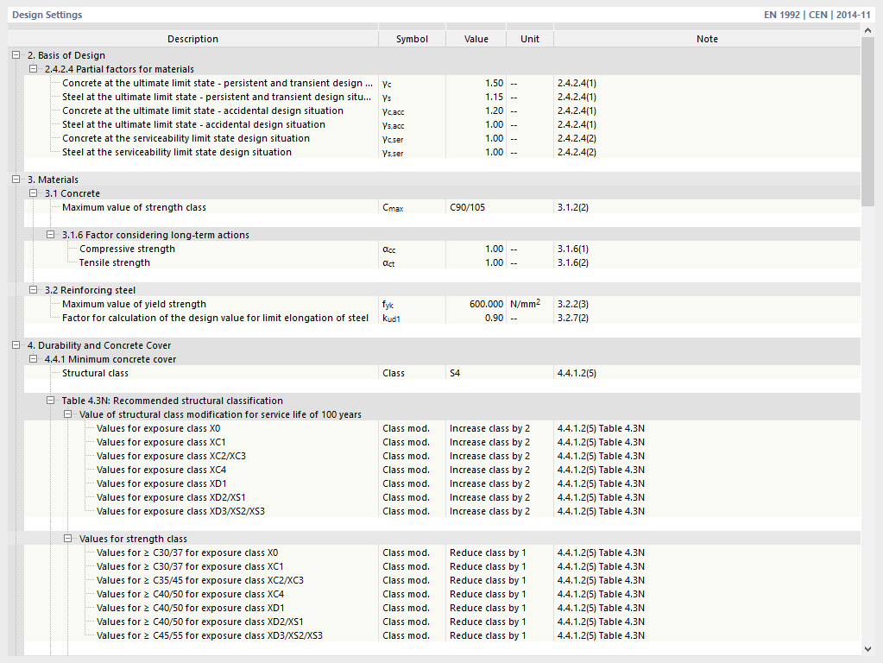Image resolution: width=883 pixels, height=663 pixels.
Task: Collapse Table 4.3N recommended structural classification
Action: tap(51, 401)
